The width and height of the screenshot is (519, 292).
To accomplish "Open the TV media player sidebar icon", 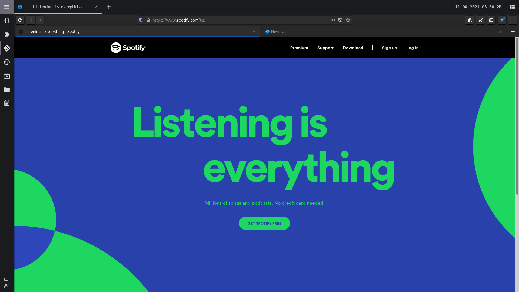I will coord(7,76).
